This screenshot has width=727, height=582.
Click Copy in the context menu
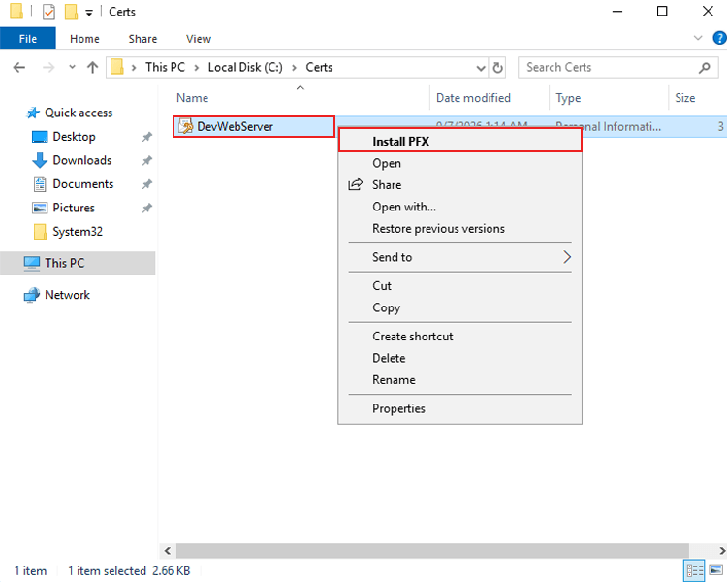[459, 307]
